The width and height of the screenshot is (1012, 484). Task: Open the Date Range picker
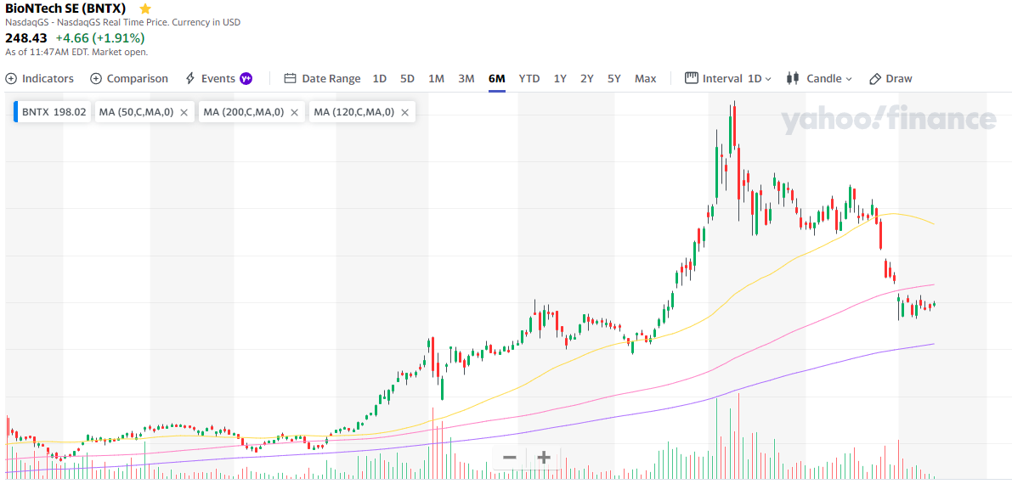323,79
